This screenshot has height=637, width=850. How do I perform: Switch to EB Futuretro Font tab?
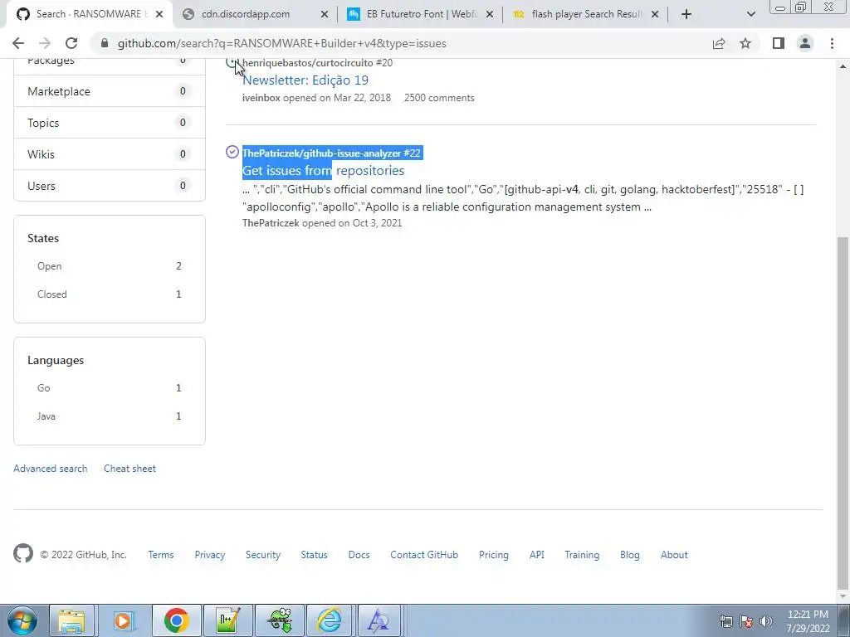pos(420,14)
